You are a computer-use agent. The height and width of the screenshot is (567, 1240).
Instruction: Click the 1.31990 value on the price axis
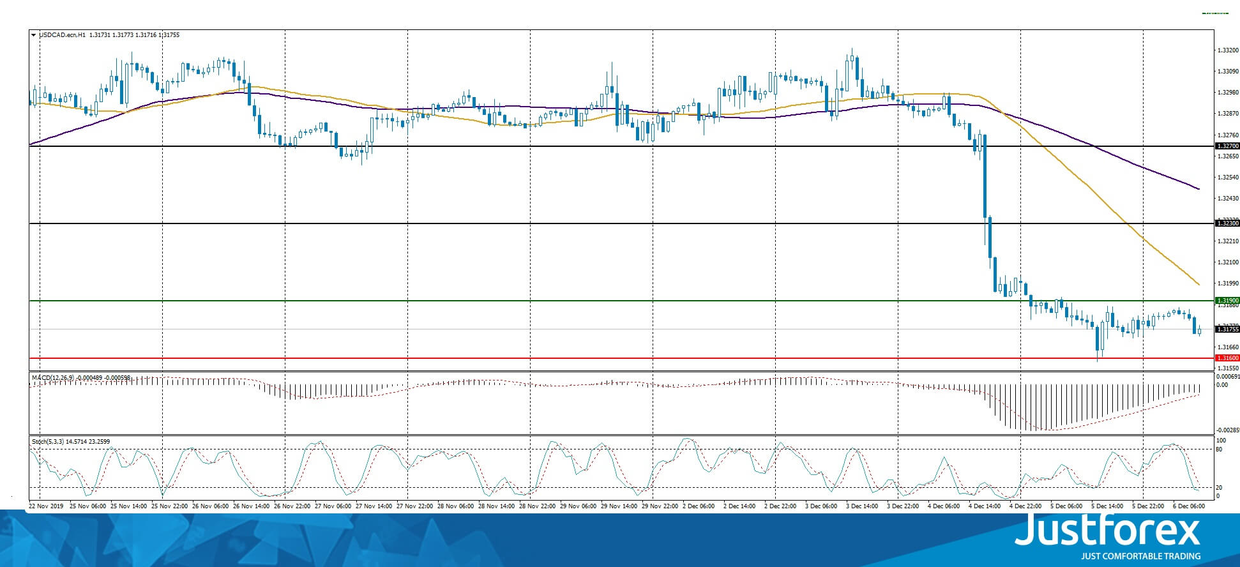point(1228,283)
